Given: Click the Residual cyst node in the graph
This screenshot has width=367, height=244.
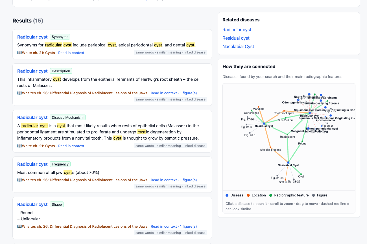Looking at the screenshot, I should [264, 124].
